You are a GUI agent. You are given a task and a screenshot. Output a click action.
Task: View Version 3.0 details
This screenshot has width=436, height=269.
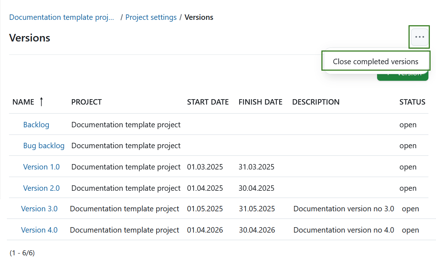[39, 208]
